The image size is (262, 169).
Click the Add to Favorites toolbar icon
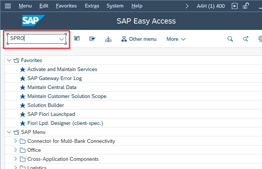click(x=93, y=39)
